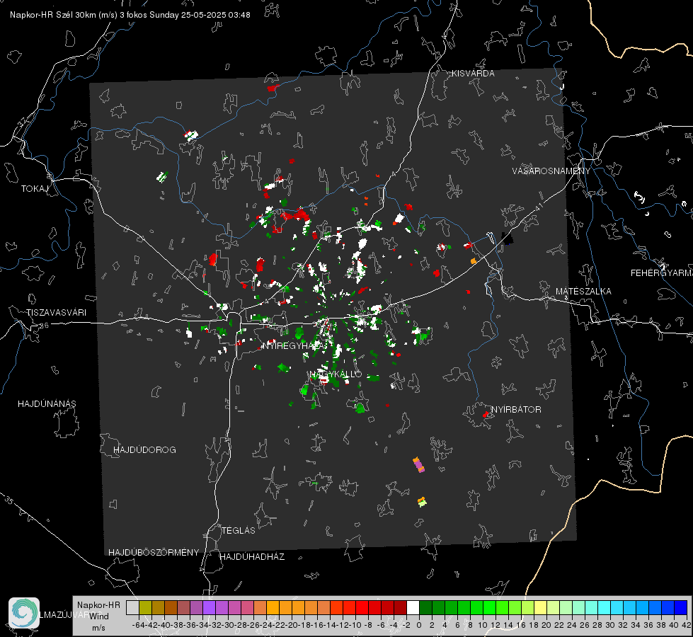This screenshot has height=637, width=693.
Task: Click the NAGYKÁLLÓ city label
Action: tap(336, 374)
